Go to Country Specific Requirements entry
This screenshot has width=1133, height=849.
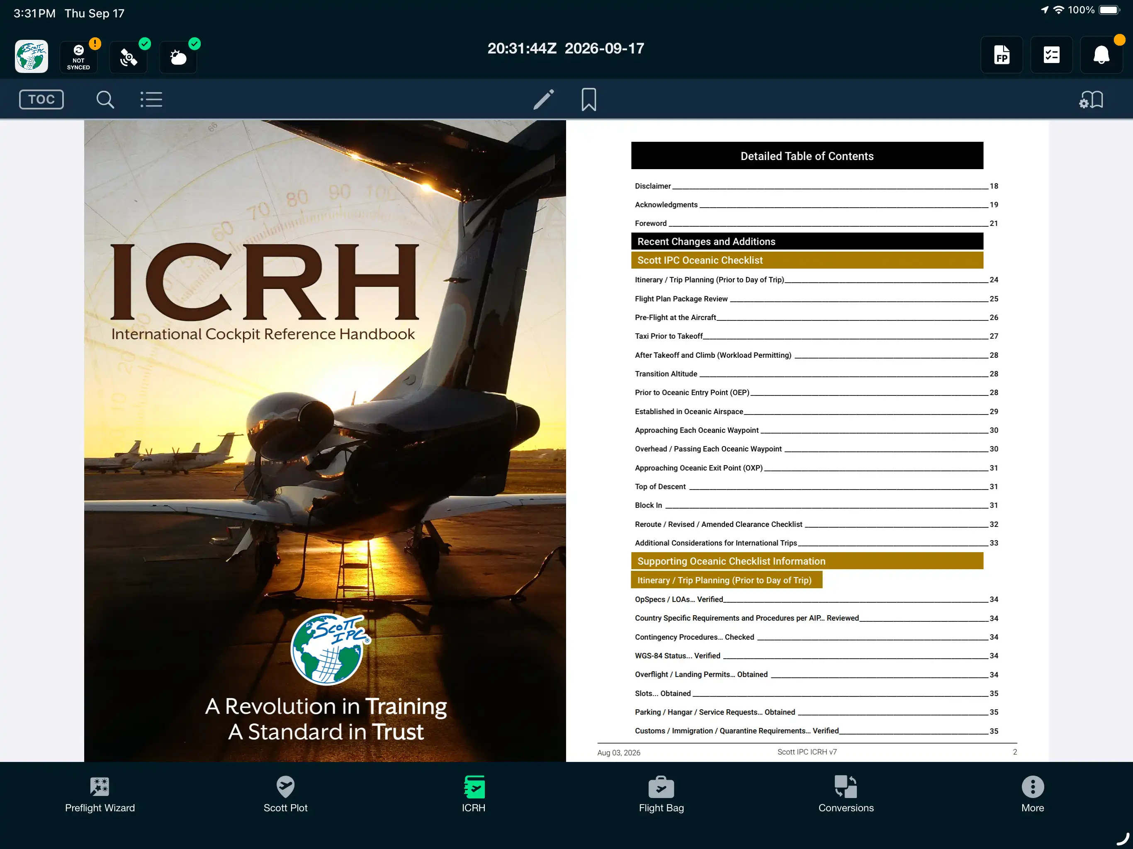(x=816, y=618)
